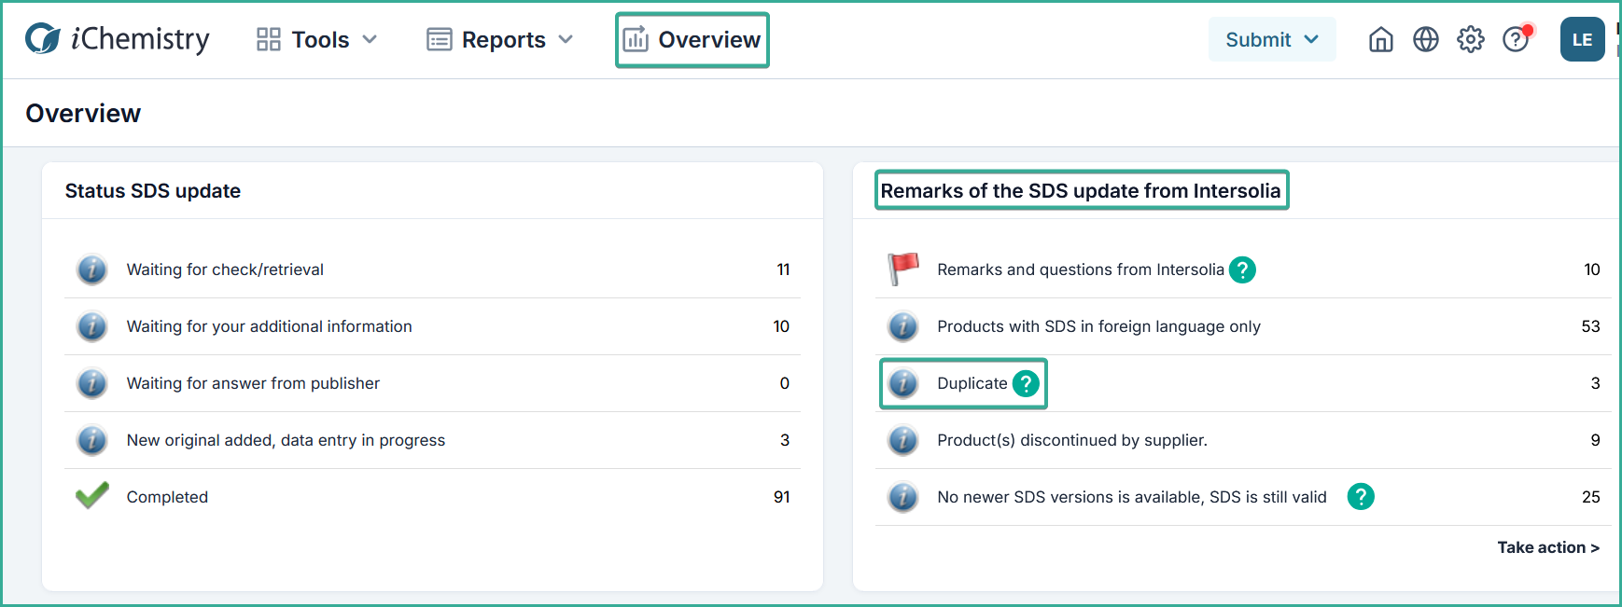This screenshot has height=607, width=1622.
Task: Click the Take action link
Action: pos(1547,547)
